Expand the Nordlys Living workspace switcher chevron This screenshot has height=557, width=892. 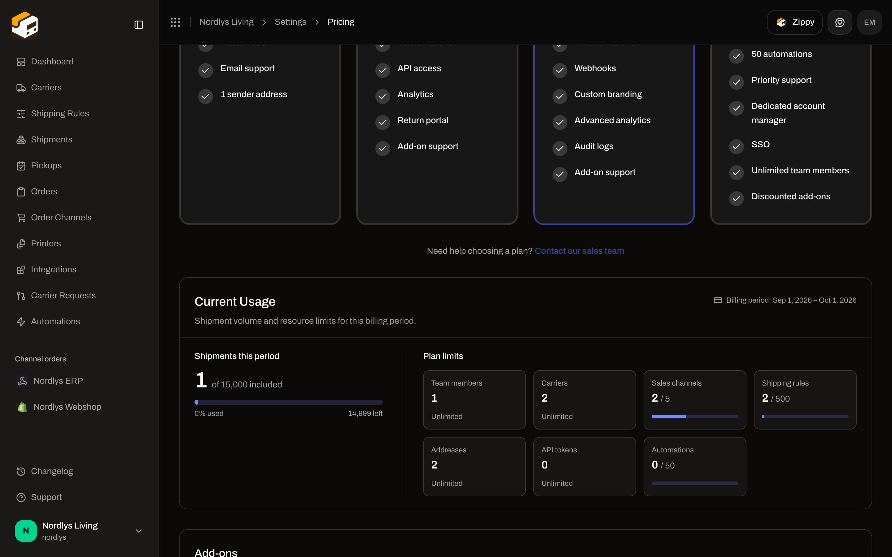tap(138, 531)
